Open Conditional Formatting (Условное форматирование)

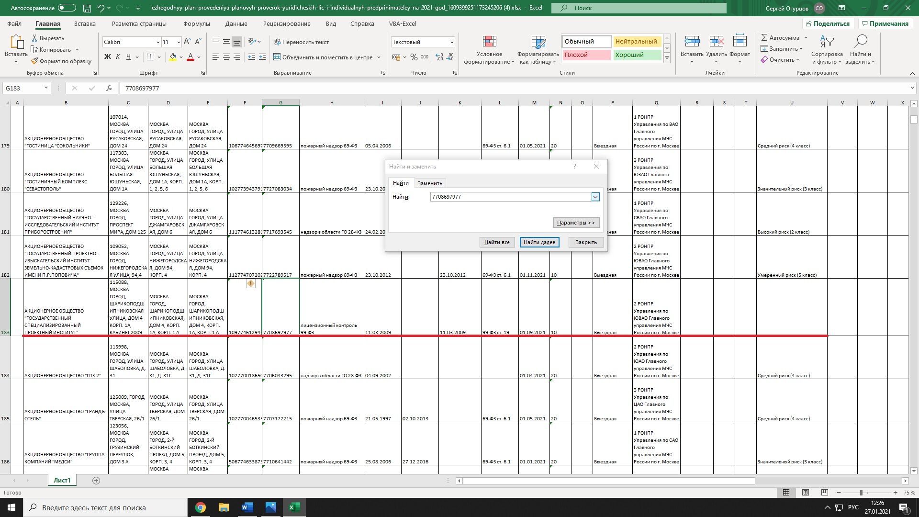click(x=489, y=50)
